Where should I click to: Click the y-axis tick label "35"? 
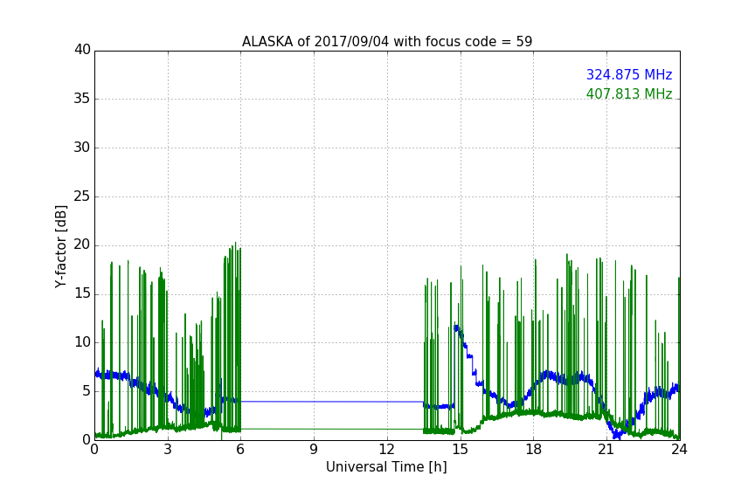click(82, 99)
